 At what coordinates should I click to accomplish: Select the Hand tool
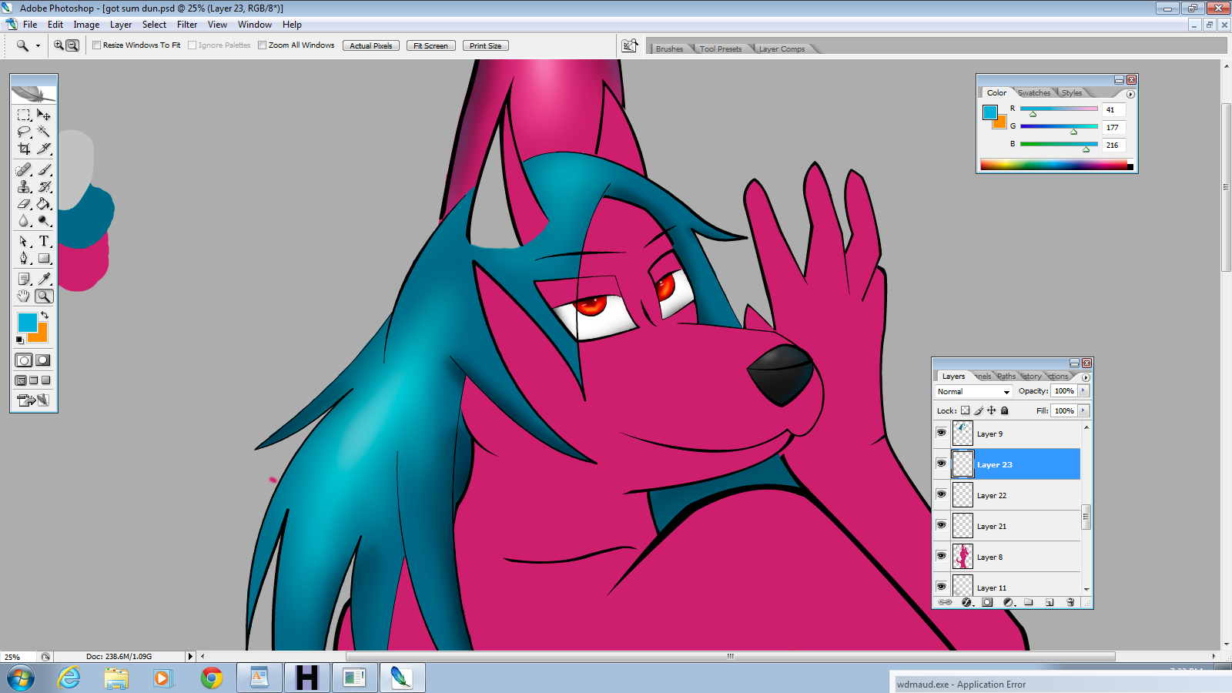[24, 296]
